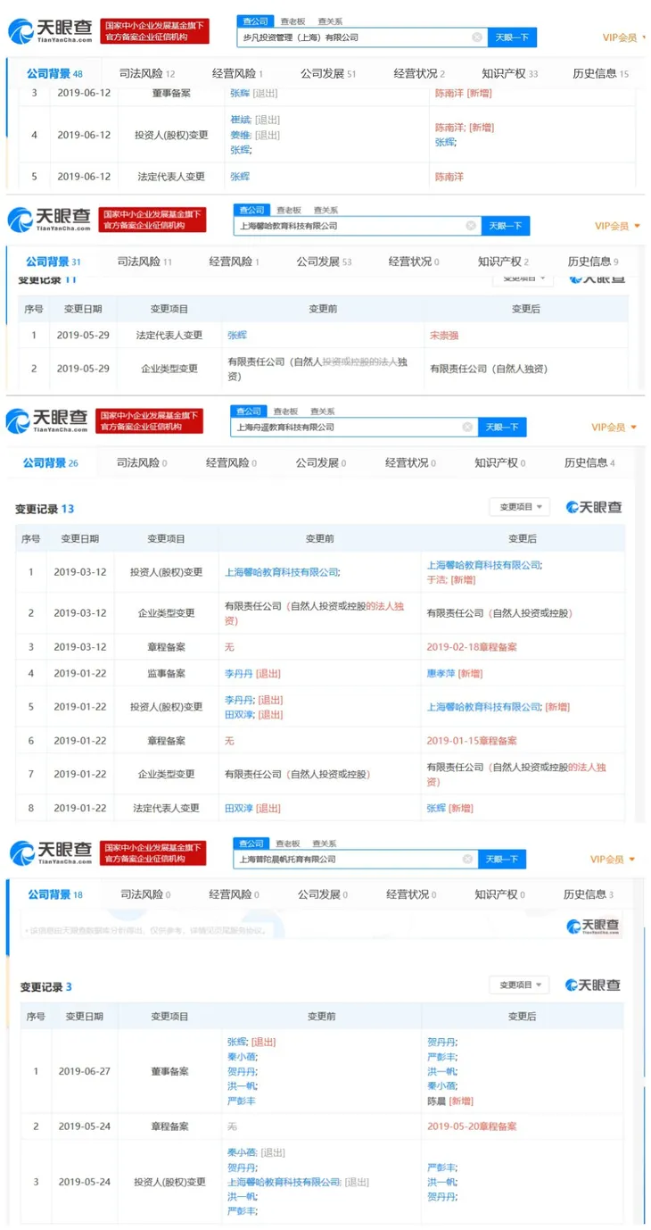This screenshot has width=651, height=1230.
Task: Open the 历史信息 9 tab
Action: (x=593, y=262)
